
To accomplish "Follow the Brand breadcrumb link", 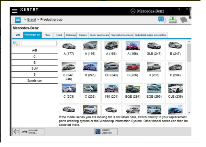I will point(31,20).
